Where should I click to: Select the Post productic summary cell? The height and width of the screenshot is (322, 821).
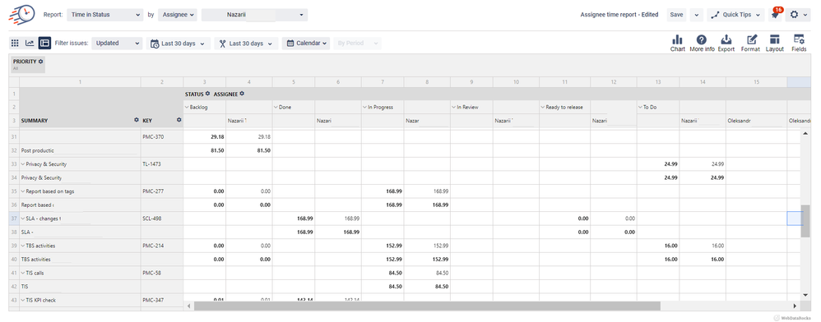(x=80, y=150)
